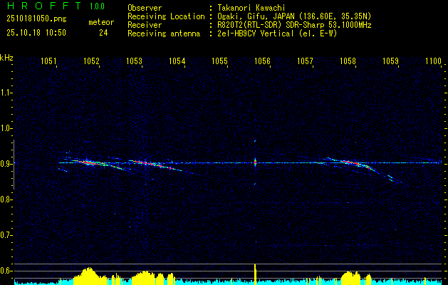Click the meteor count 24
The height and width of the screenshot is (285, 448).
coord(103,33)
